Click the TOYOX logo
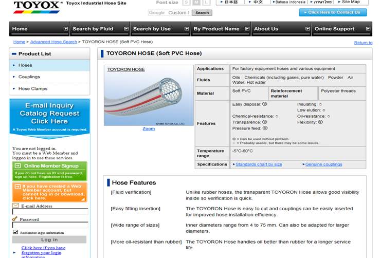 [37, 7]
